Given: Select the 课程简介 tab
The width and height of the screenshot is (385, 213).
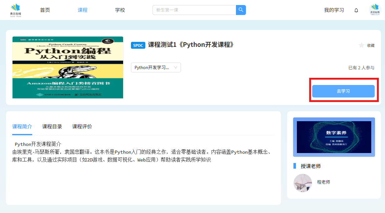Looking at the screenshot, I should [x=22, y=126].
